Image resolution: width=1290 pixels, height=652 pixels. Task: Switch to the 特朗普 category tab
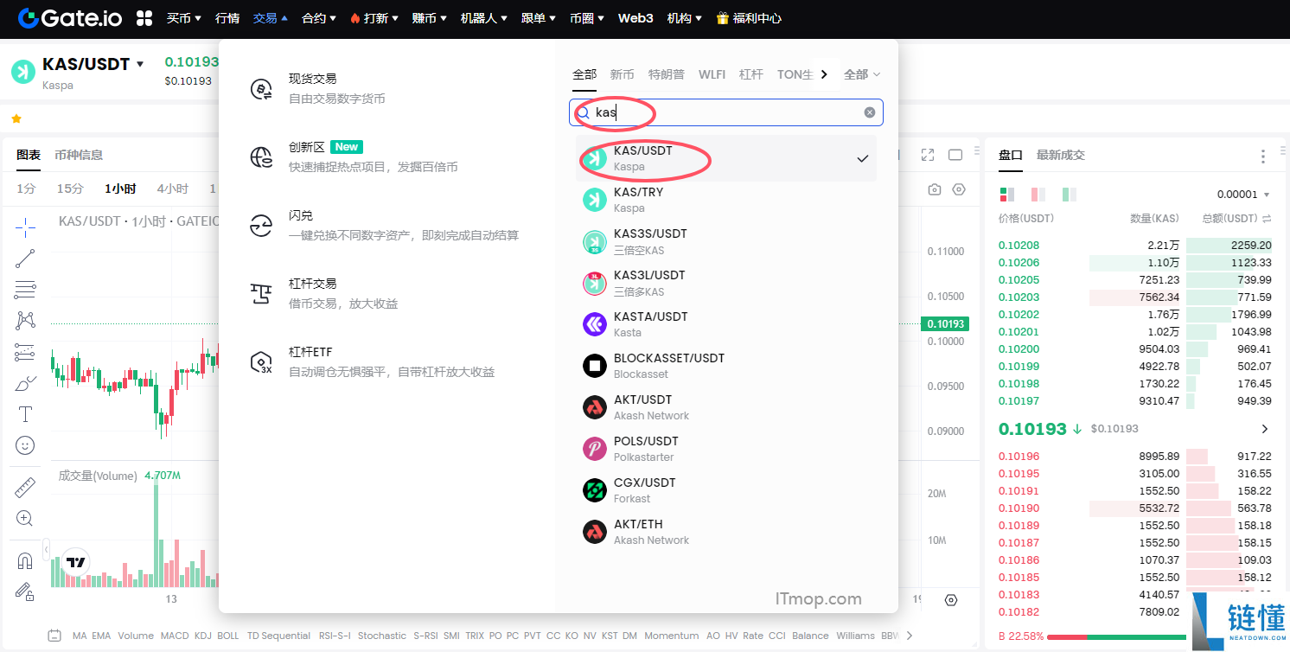667,74
